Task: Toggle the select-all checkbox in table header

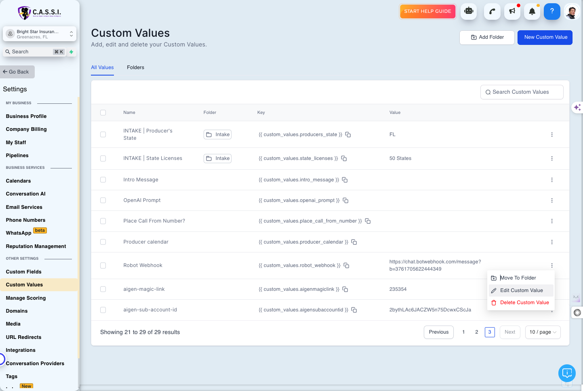Action: [x=103, y=113]
